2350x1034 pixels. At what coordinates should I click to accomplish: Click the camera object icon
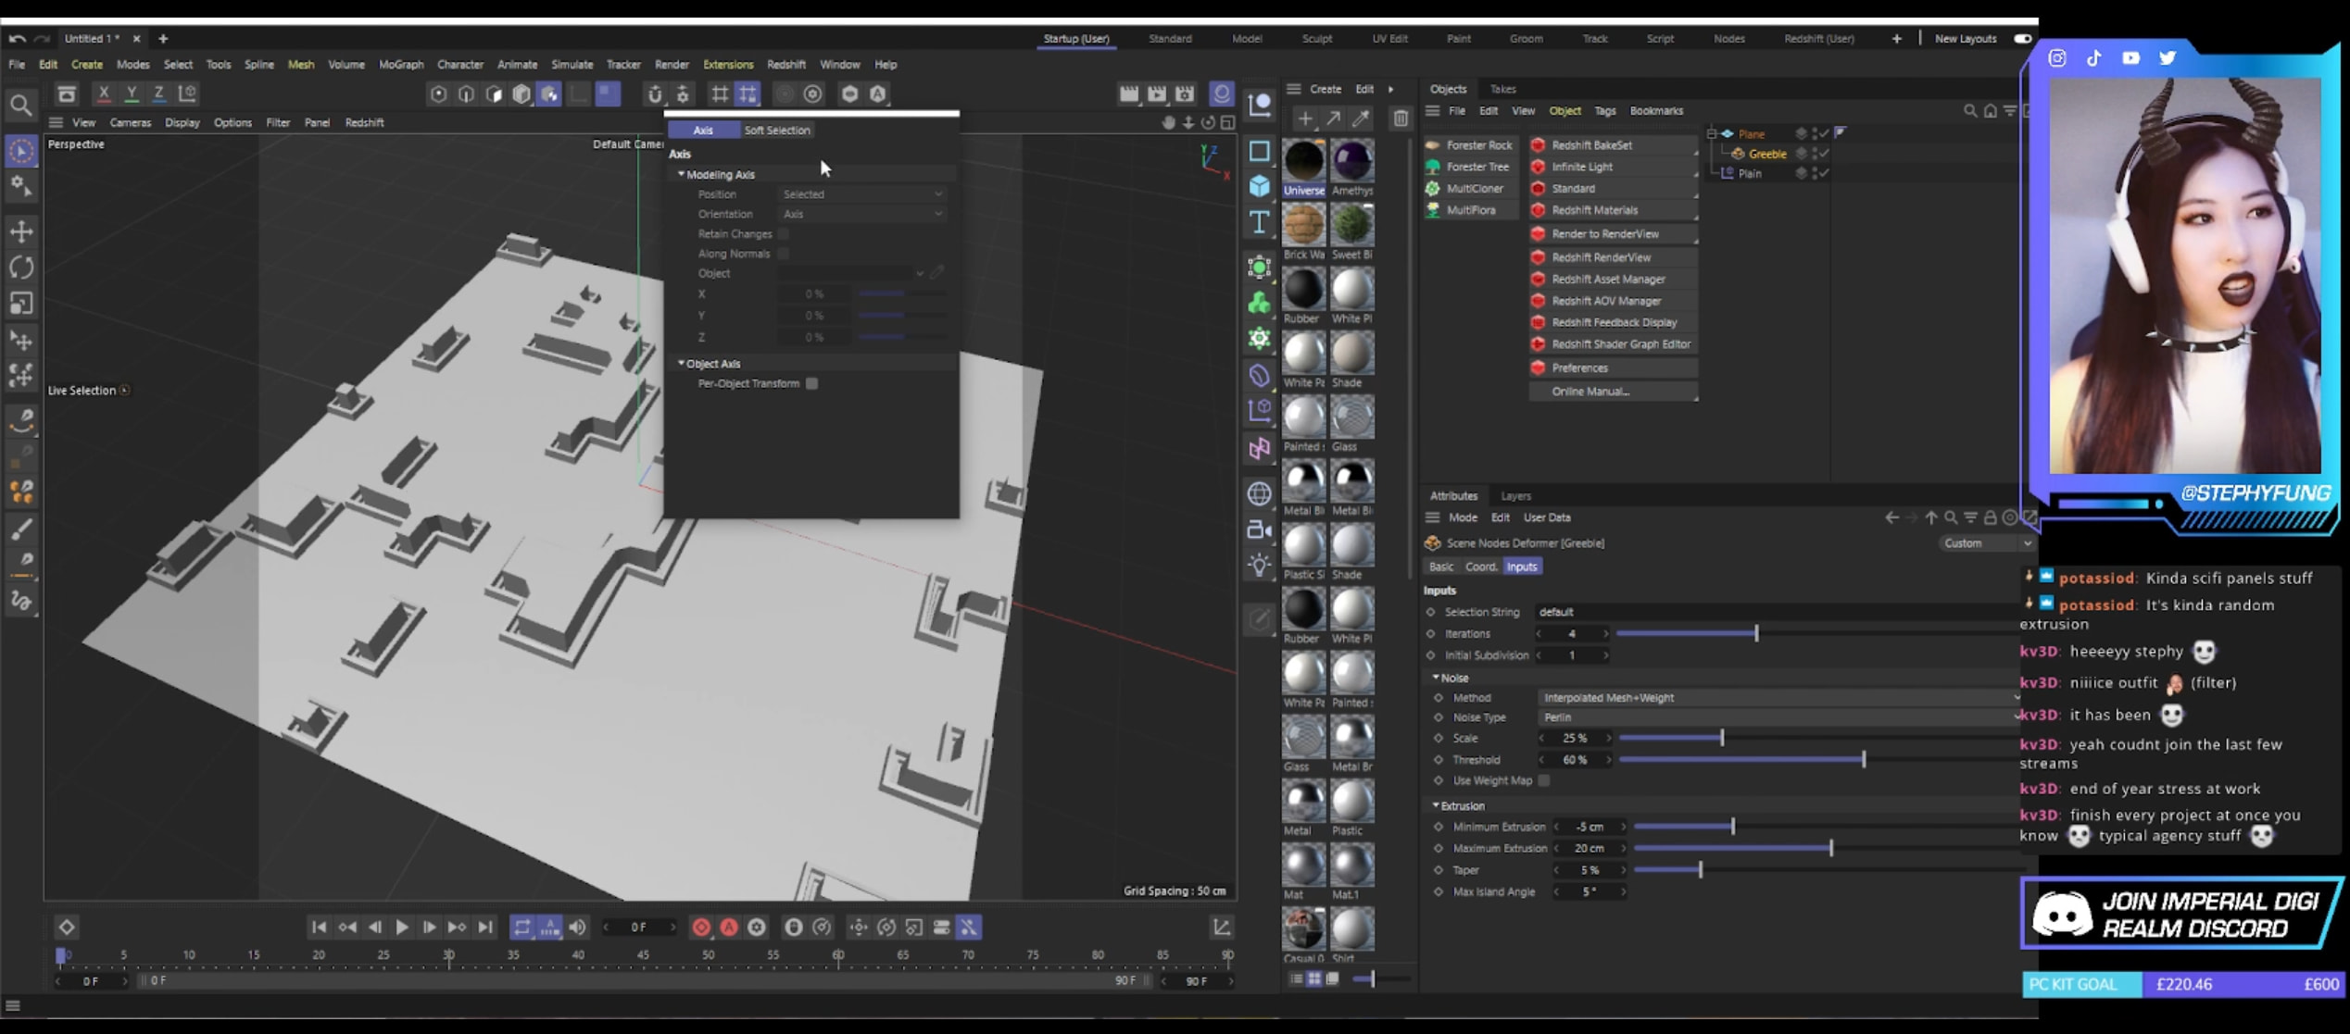pos(1259,529)
